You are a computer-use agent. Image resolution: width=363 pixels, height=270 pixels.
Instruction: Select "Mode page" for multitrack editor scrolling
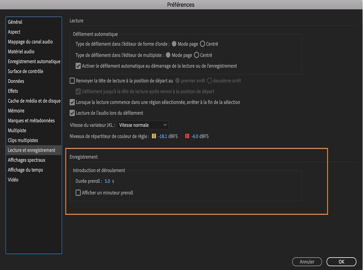click(168, 56)
